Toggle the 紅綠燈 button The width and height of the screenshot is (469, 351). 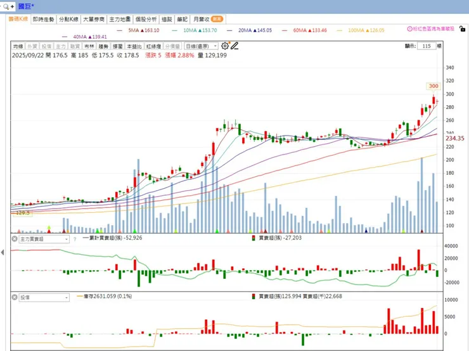(153, 46)
